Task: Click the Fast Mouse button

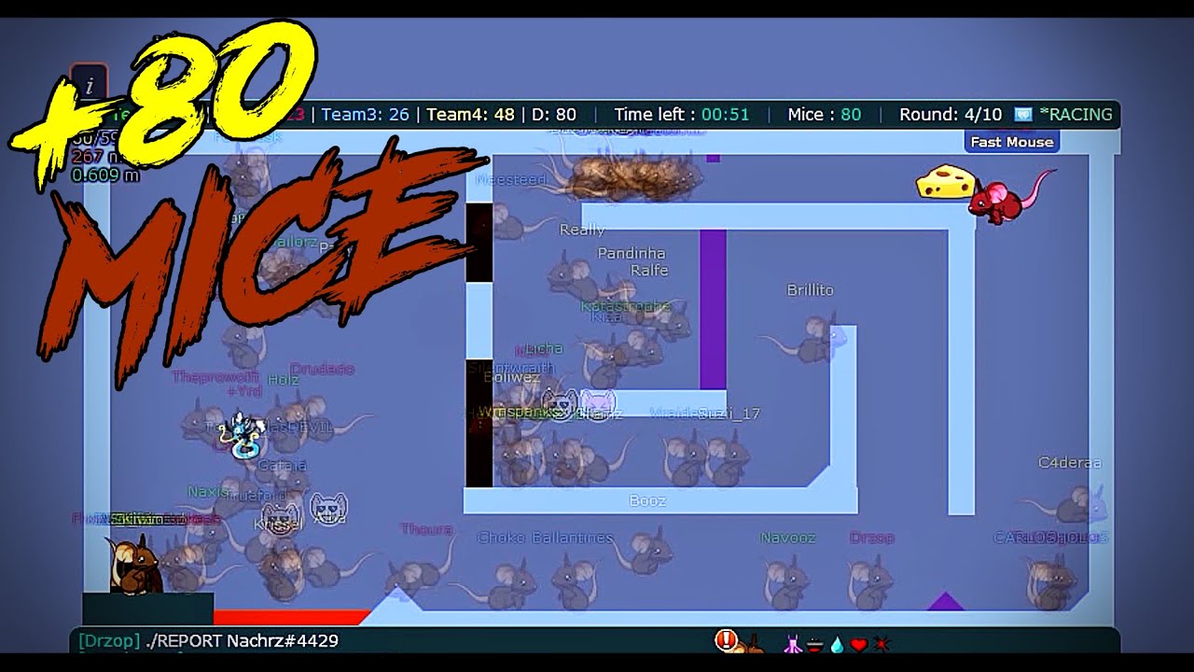Action: [x=1011, y=142]
